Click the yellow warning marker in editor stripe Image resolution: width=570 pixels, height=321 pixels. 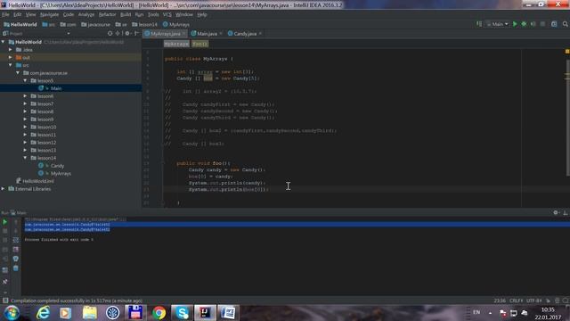point(567,52)
